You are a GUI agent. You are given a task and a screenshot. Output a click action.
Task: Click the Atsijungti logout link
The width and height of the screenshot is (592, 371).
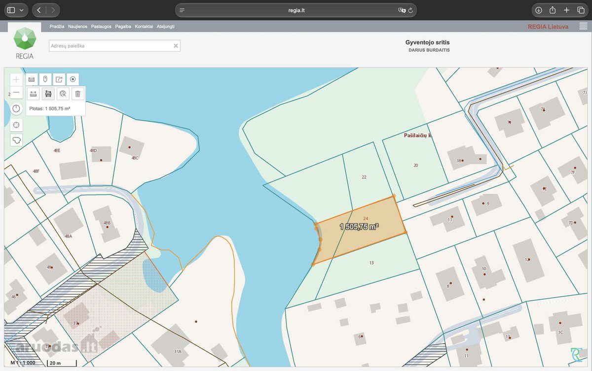click(166, 27)
